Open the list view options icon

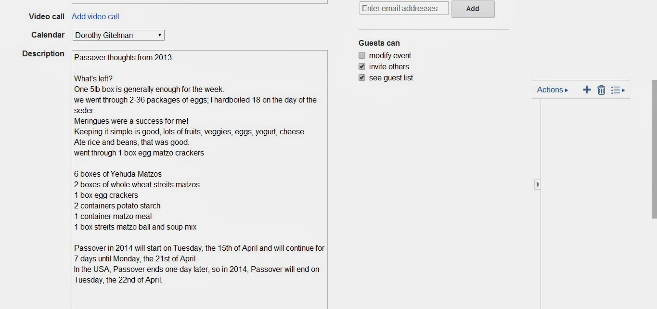617,90
